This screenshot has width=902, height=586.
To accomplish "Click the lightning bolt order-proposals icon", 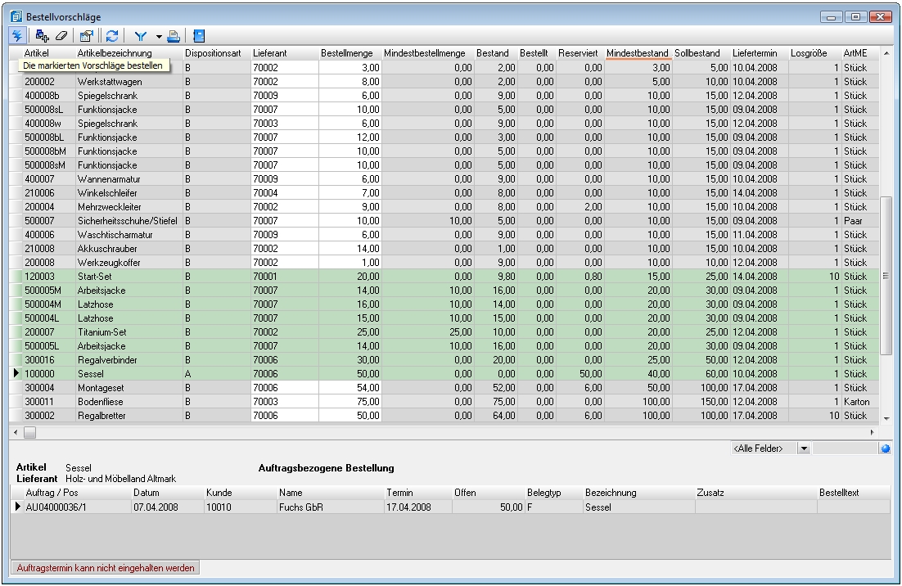I will (x=17, y=36).
